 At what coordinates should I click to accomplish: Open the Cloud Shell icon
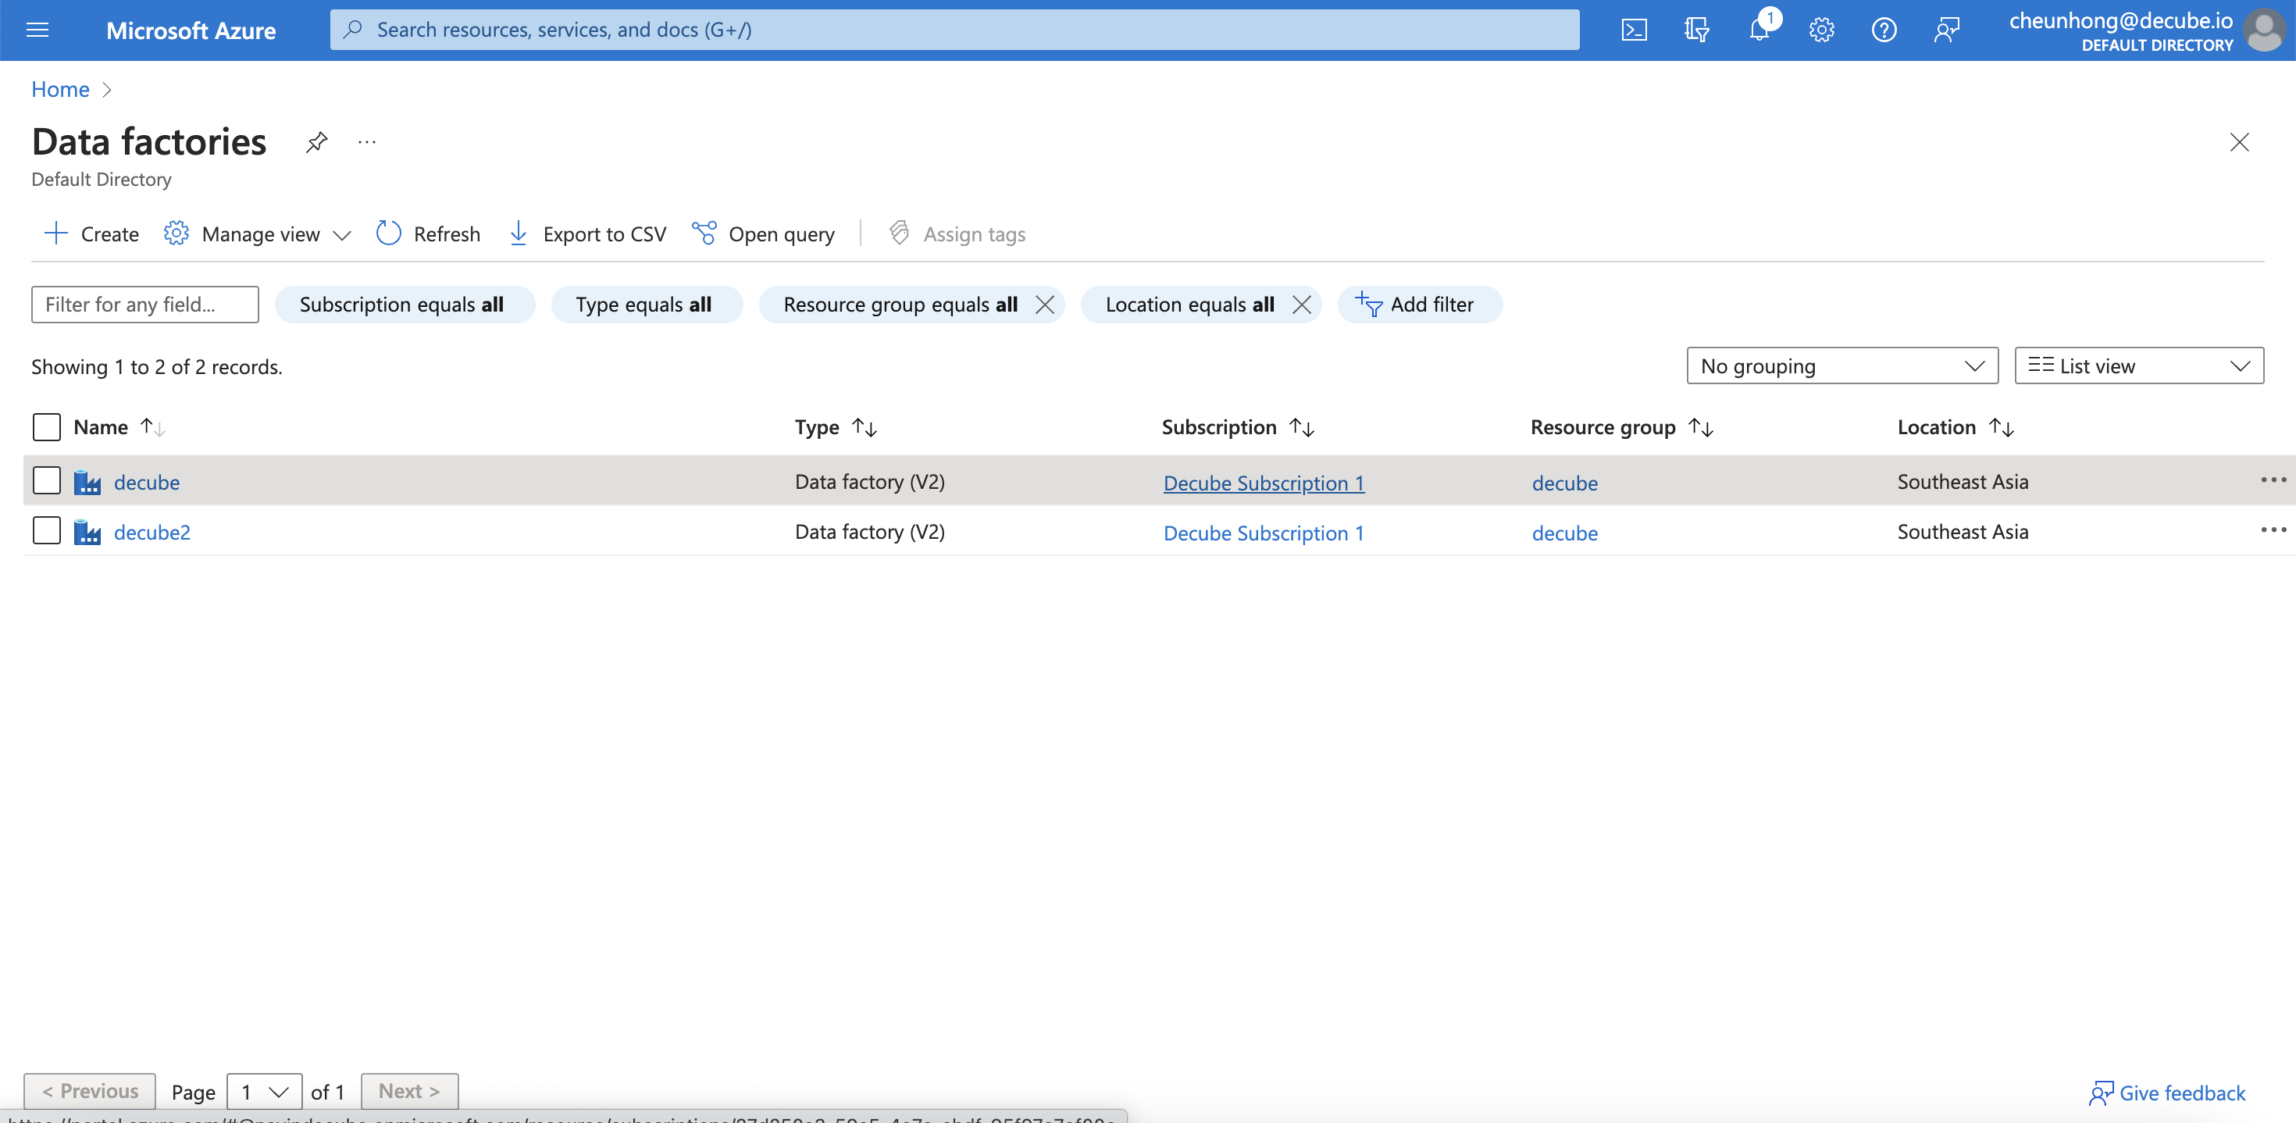1633,30
